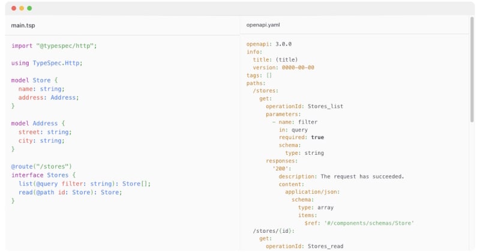Image resolution: width=480 pixels, height=252 pixels.
Task: Click the red close window button
Action: click(14, 8)
